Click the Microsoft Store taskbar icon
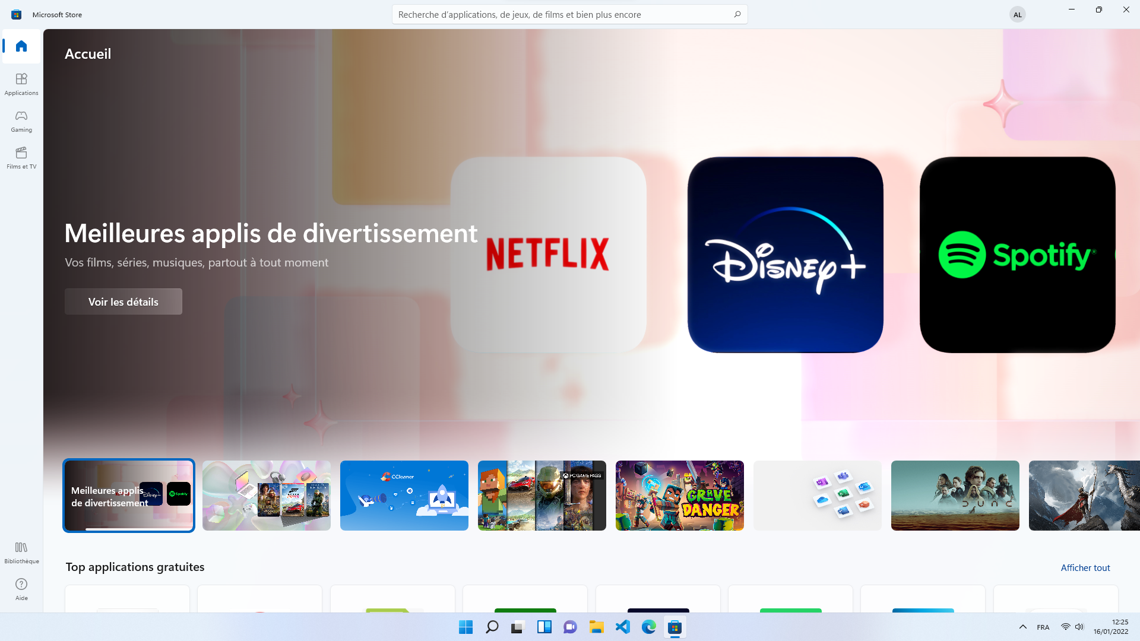1140x641 pixels. (x=674, y=627)
